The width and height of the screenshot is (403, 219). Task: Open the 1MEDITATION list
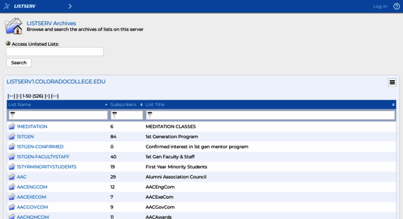click(x=32, y=126)
